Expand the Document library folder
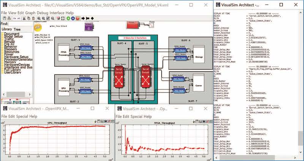The height and width of the screenshot is (161, 304). pyautogui.click(x=12, y=34)
